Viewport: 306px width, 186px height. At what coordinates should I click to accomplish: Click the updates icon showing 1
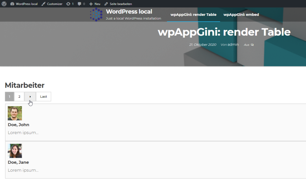(x=70, y=4)
